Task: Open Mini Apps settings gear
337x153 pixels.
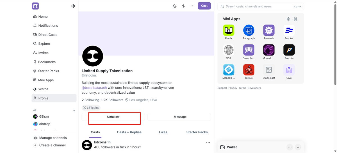Action: tap(288, 19)
